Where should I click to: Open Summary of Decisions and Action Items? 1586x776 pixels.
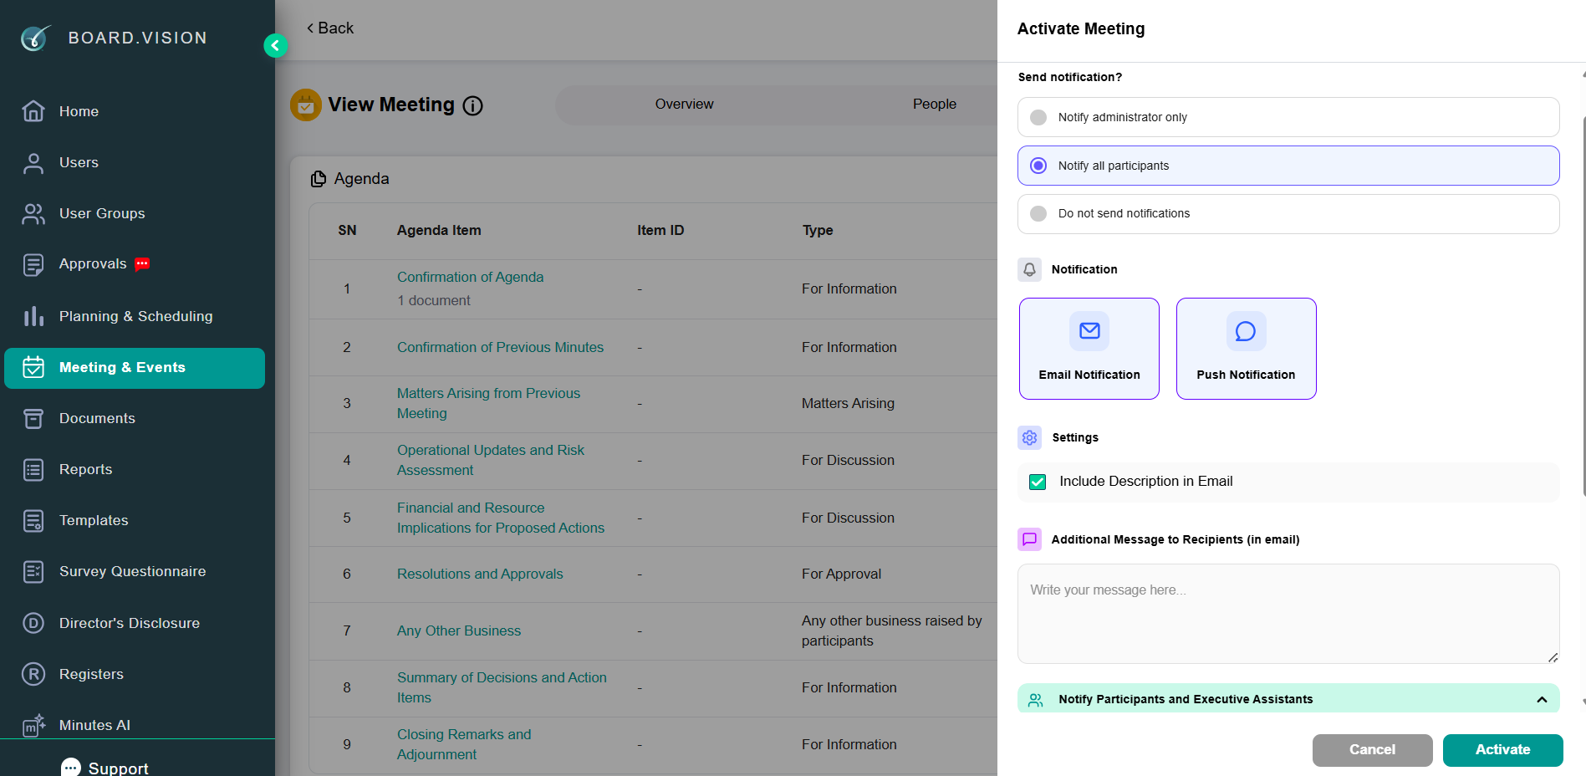point(502,687)
